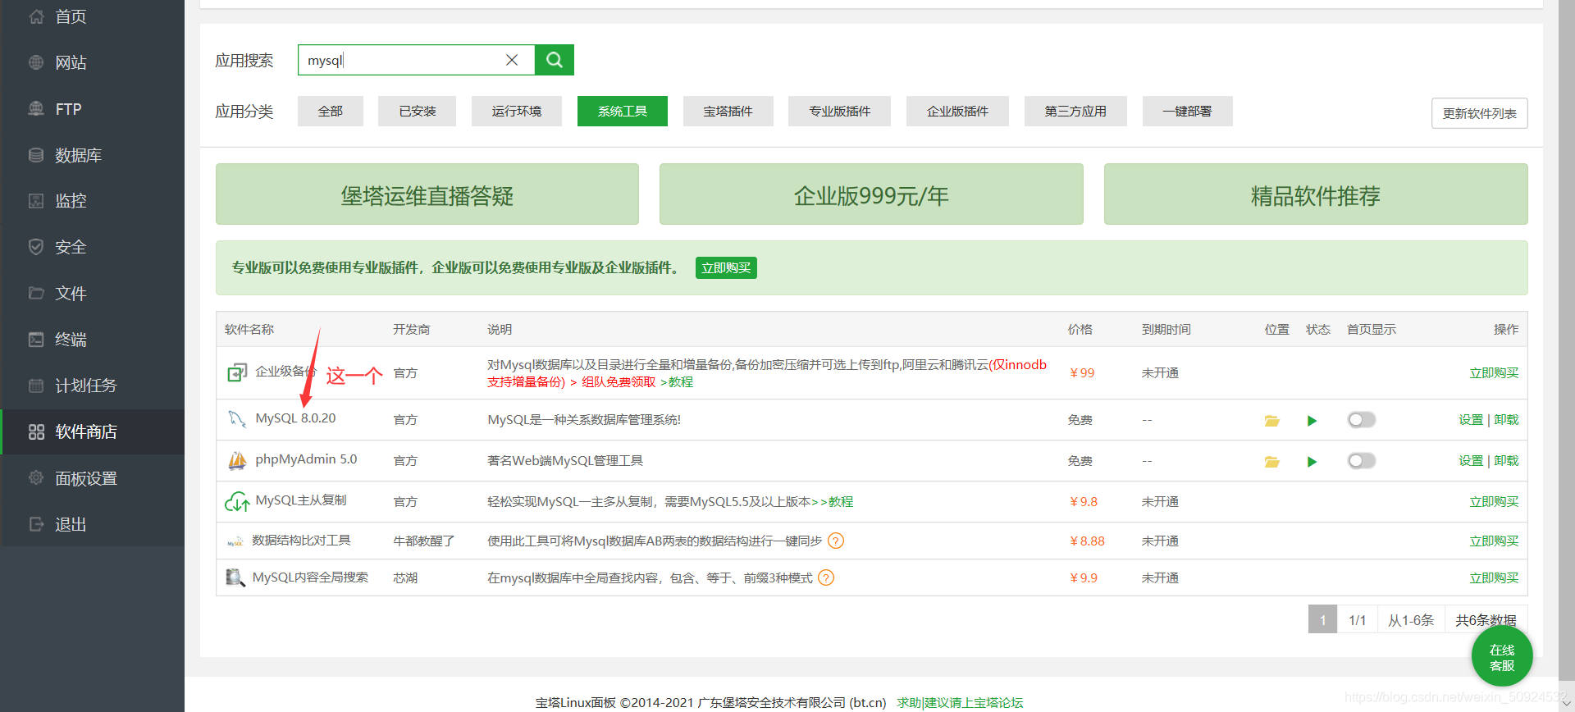1575x712 pixels.
Task: Open the 软件商店 grid icon in sidebar
Action: click(x=36, y=431)
